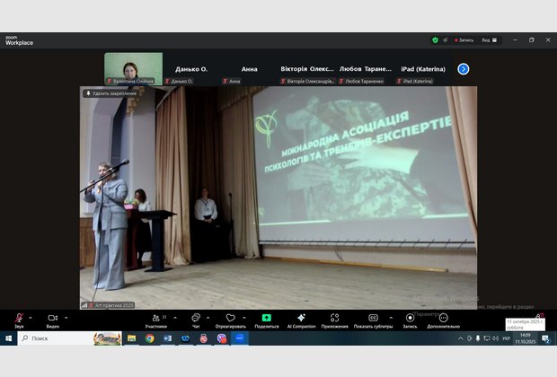Viewport: 557px width, 377px height.
Task: Click the green shield encryption icon
Action: point(435,39)
